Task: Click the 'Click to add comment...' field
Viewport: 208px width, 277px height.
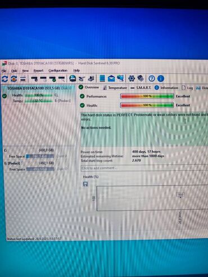Action: [x=144, y=168]
